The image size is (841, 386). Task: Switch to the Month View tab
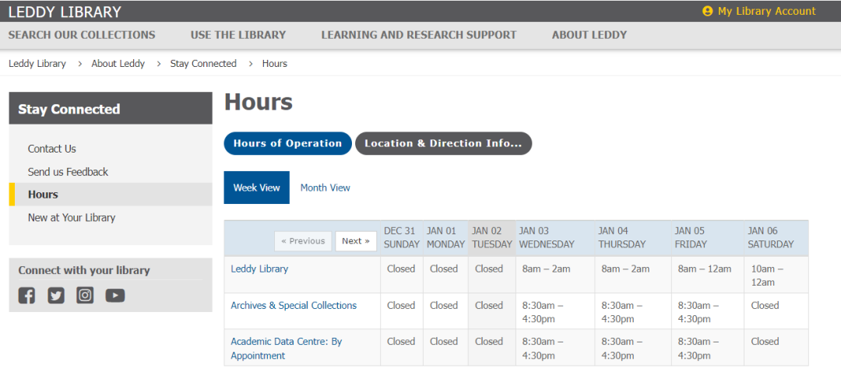click(x=325, y=188)
